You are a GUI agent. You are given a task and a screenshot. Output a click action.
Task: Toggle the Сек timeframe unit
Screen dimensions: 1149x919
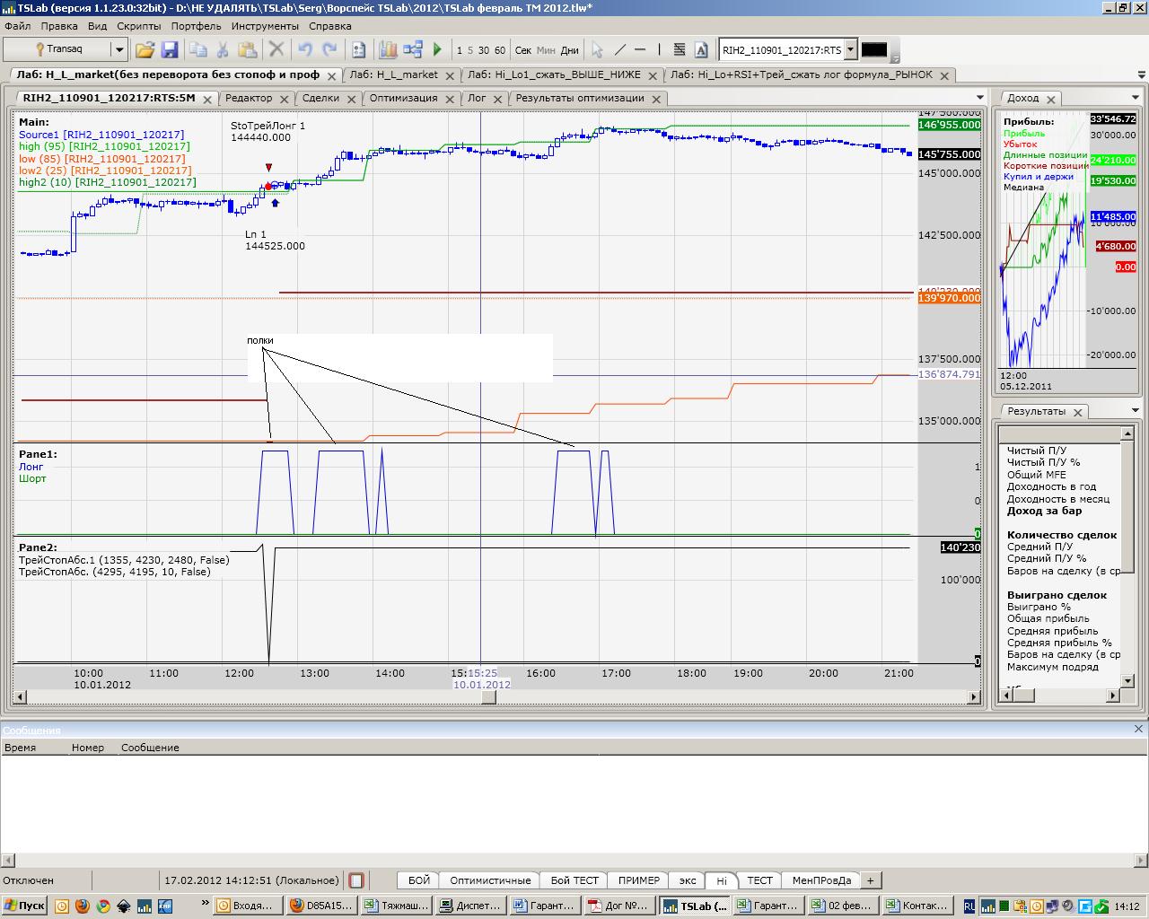523,50
